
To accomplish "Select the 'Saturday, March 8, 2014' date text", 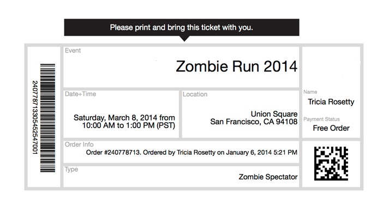I will [115, 117].
